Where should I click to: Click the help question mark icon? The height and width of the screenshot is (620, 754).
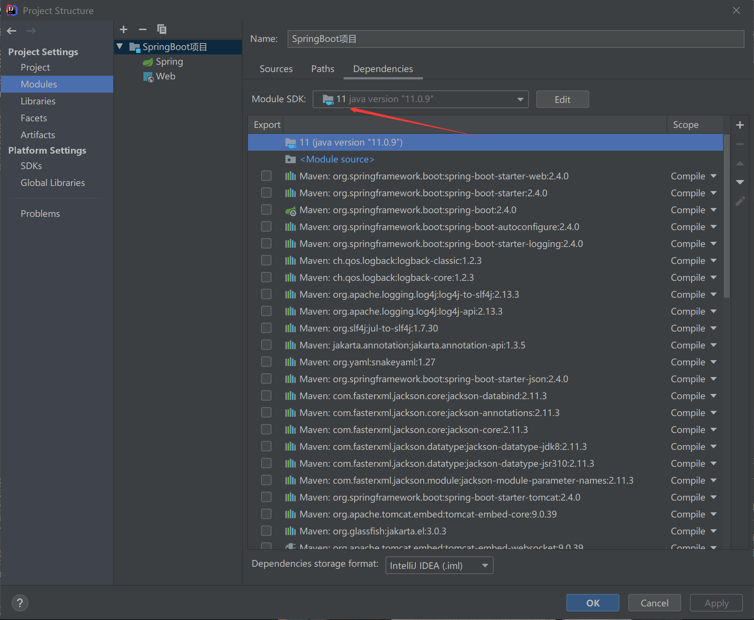[x=20, y=603]
